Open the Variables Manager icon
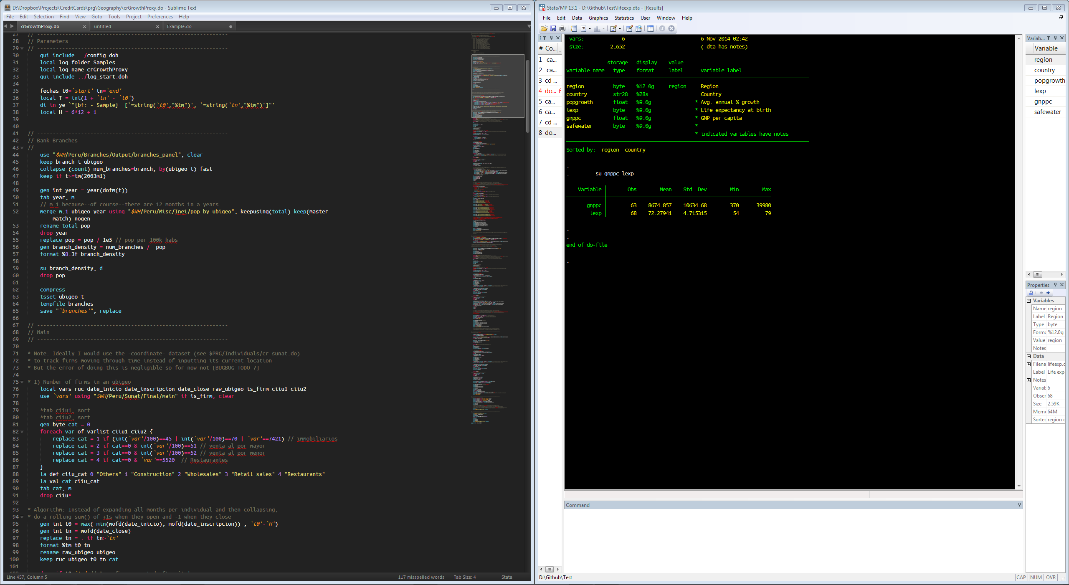Viewport: 1069px width, 585px height. (650, 28)
